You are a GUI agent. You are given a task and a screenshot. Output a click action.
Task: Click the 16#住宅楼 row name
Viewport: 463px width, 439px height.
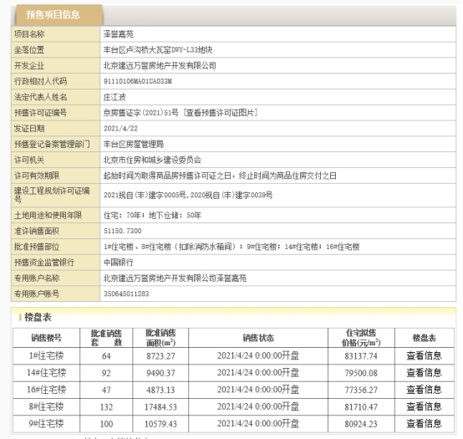coord(46,390)
